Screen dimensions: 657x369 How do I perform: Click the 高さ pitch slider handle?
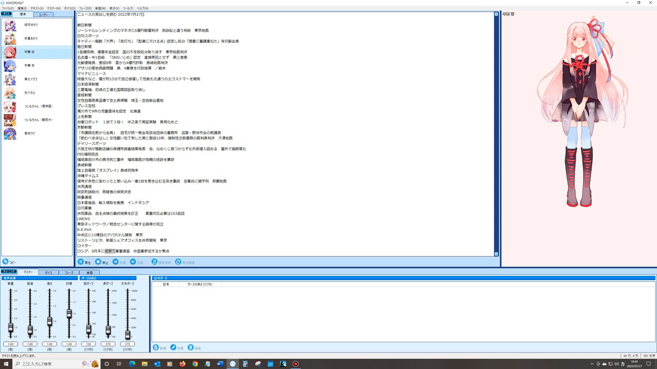[x=49, y=321]
